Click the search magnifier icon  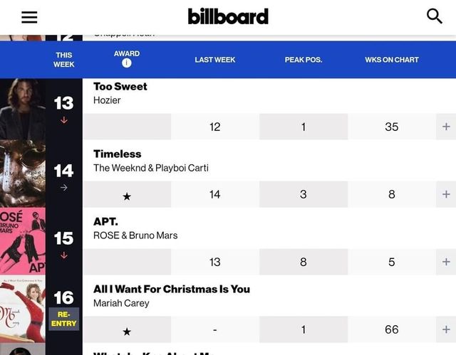434,16
